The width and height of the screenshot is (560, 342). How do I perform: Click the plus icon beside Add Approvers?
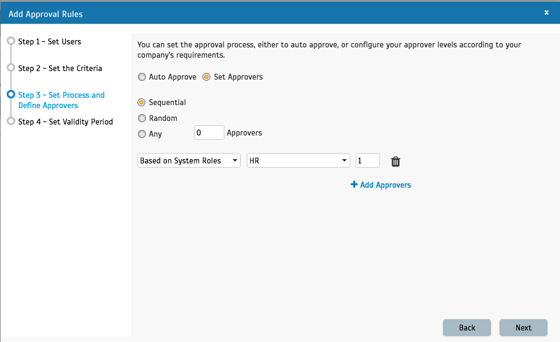(354, 185)
